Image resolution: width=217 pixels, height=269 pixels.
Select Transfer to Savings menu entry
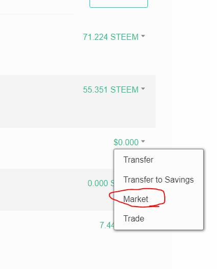(x=159, y=180)
